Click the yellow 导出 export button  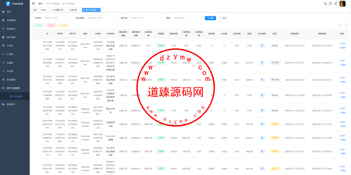pos(63,25)
